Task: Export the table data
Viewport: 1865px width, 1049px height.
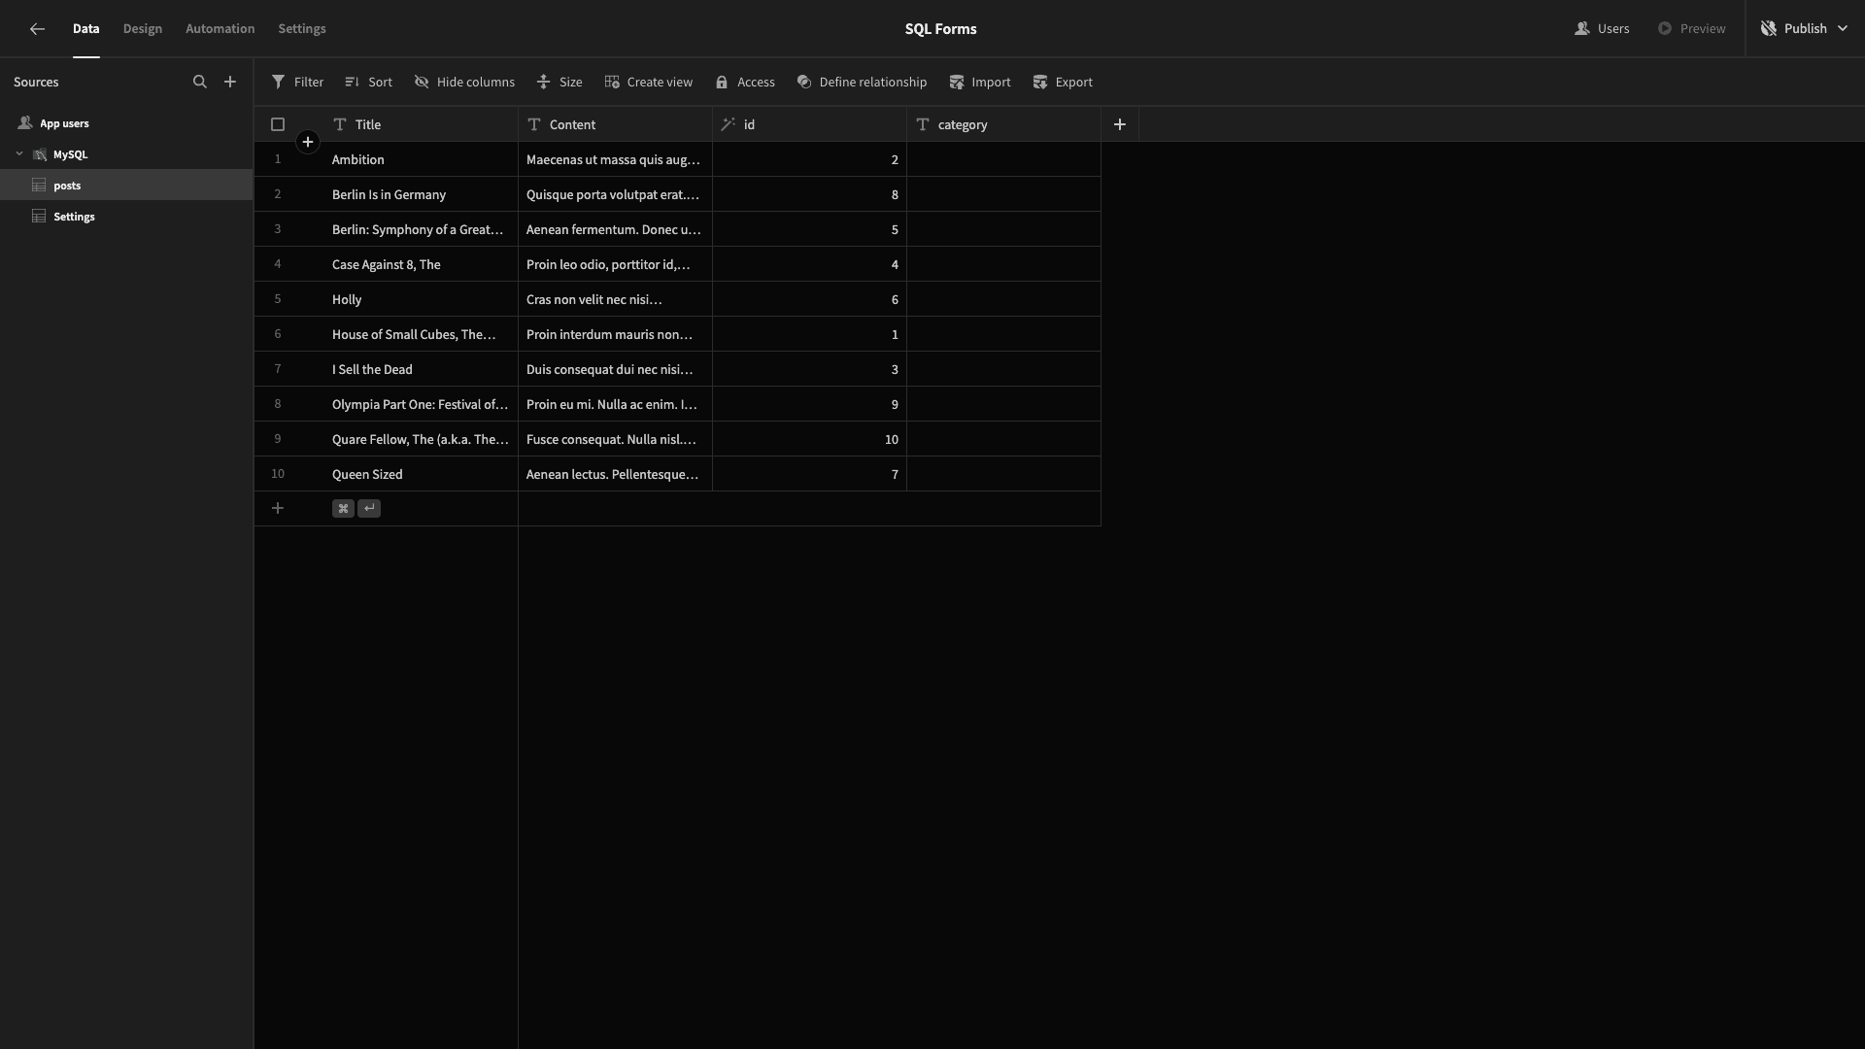Action: [1063, 82]
